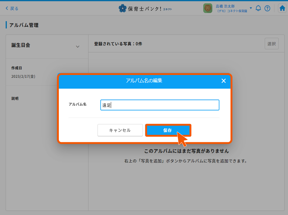Click キャンセル to dismiss the dialog

coord(120,130)
